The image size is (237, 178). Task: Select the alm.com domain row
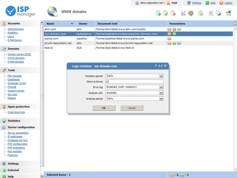click(138, 29)
